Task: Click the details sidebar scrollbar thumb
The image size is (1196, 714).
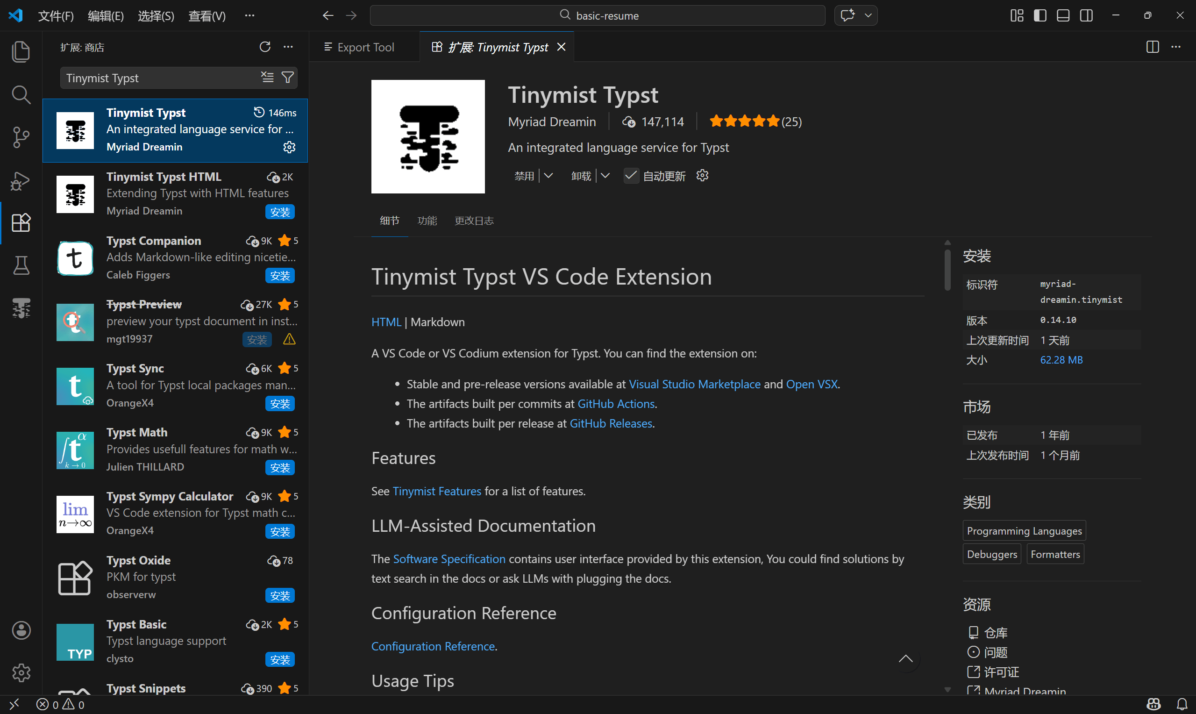Action: coord(947,270)
